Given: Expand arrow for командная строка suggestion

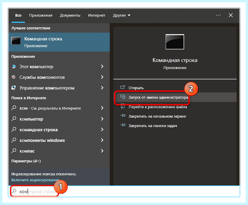Looking at the screenshot, I should (x=102, y=130).
